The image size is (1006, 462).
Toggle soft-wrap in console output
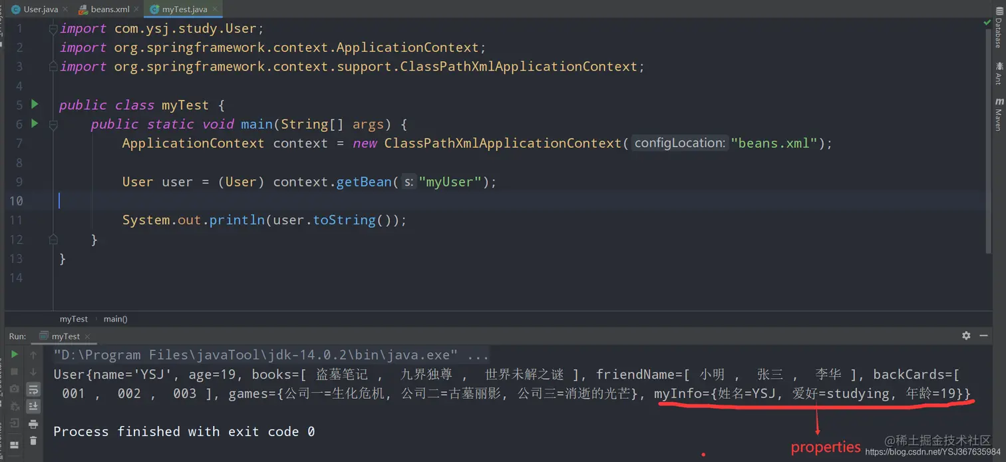tap(33, 389)
